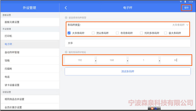Click the 大华 name text field
196x111 pixels.
tap(127, 43)
